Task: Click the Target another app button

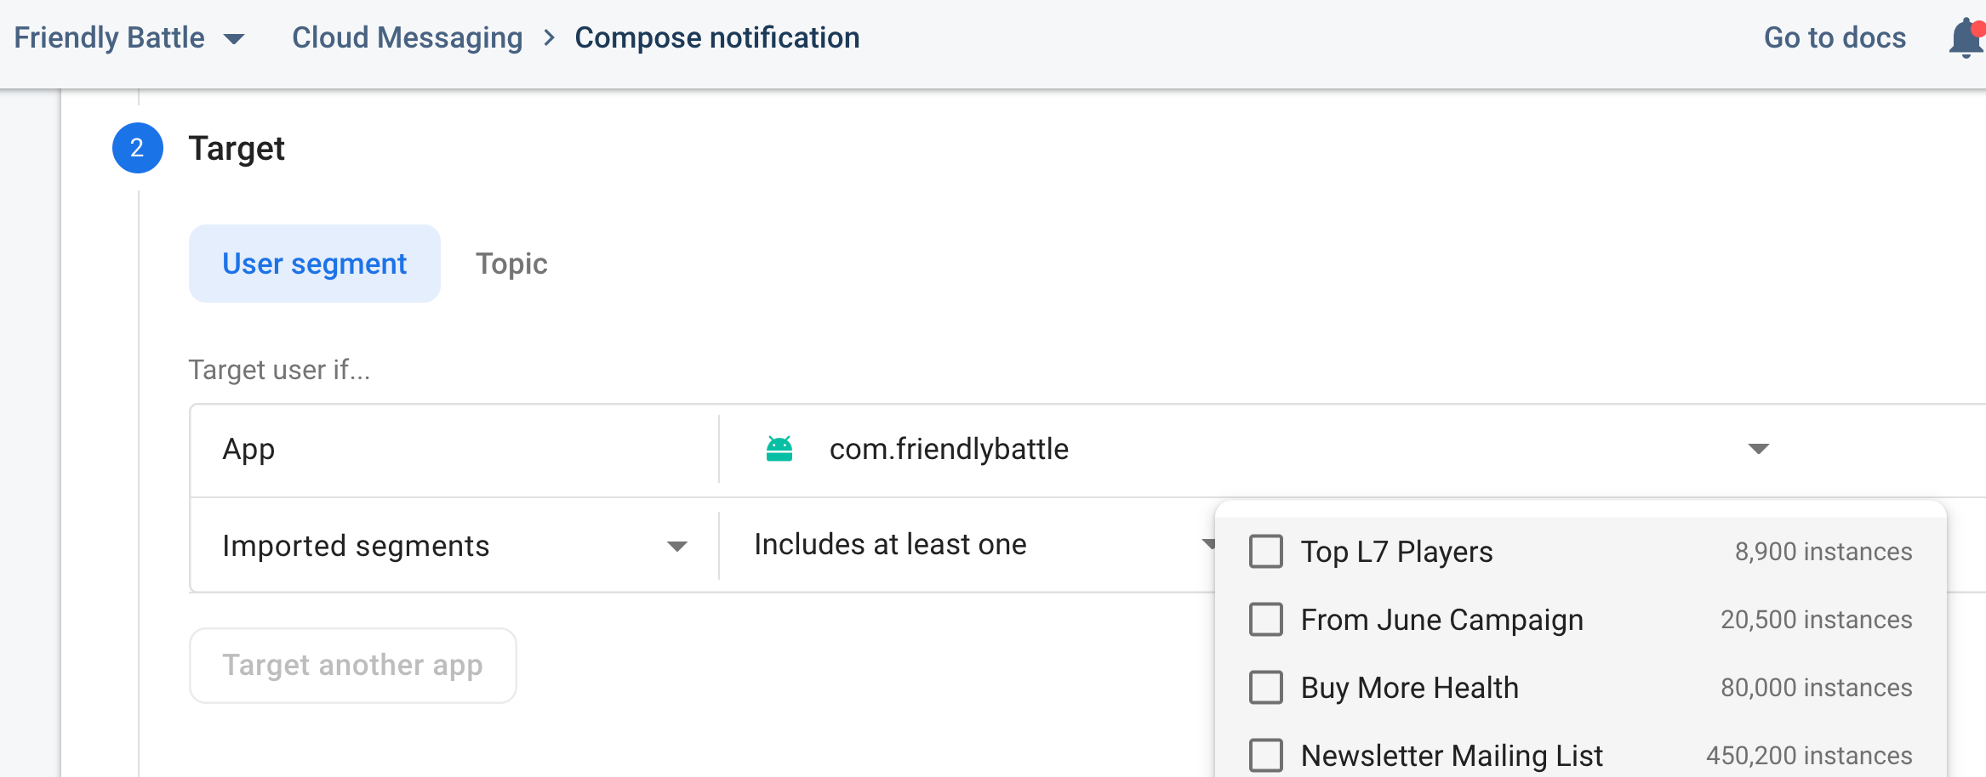Action: [352, 666]
